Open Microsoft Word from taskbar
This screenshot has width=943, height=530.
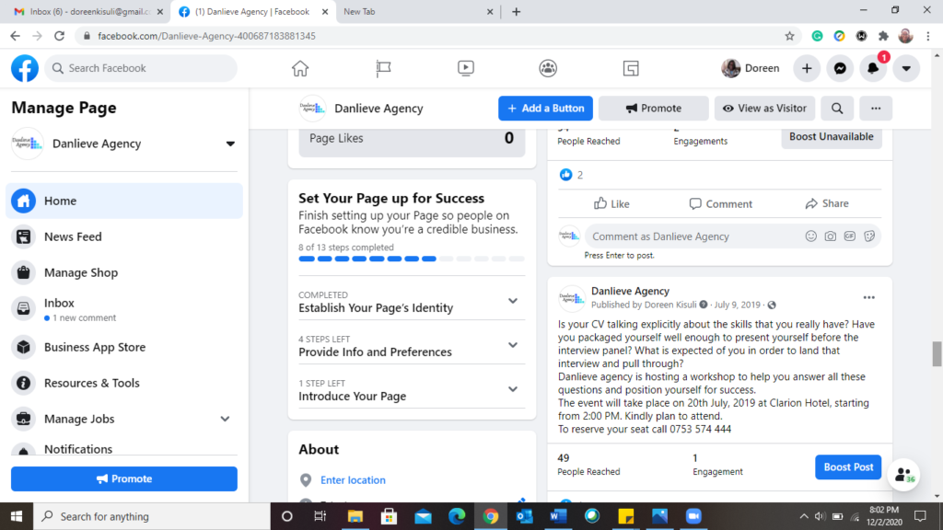click(558, 516)
